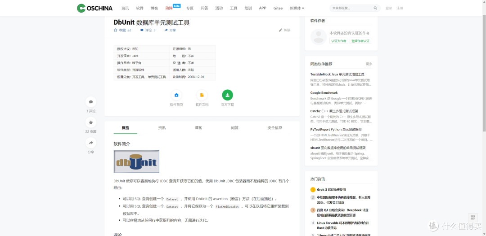Screen dimensions: 486x236
Task: Click the 分享 arrow under the title
Action: coord(166,30)
